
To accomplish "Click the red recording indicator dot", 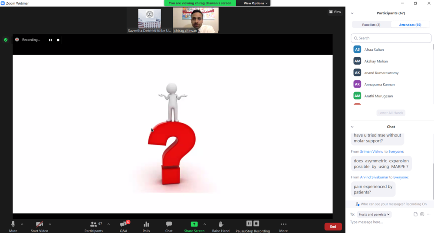I will click(17, 39).
